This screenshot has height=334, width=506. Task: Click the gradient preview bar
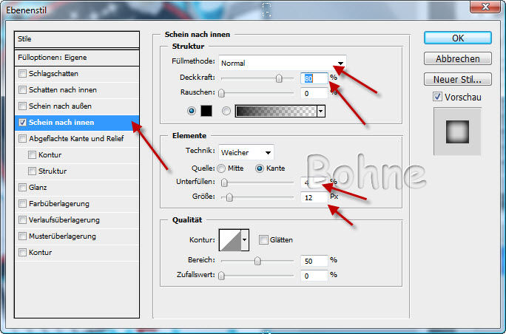pyautogui.click(x=275, y=112)
